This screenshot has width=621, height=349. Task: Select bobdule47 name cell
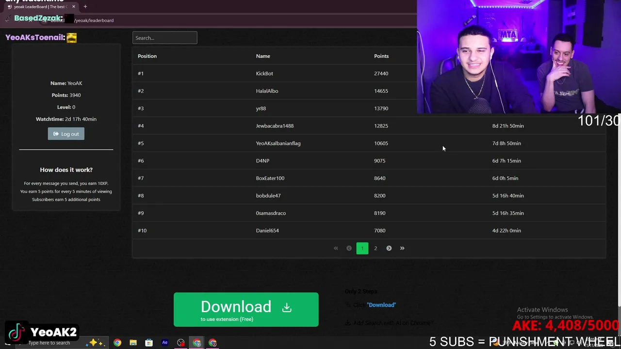pos(268,196)
